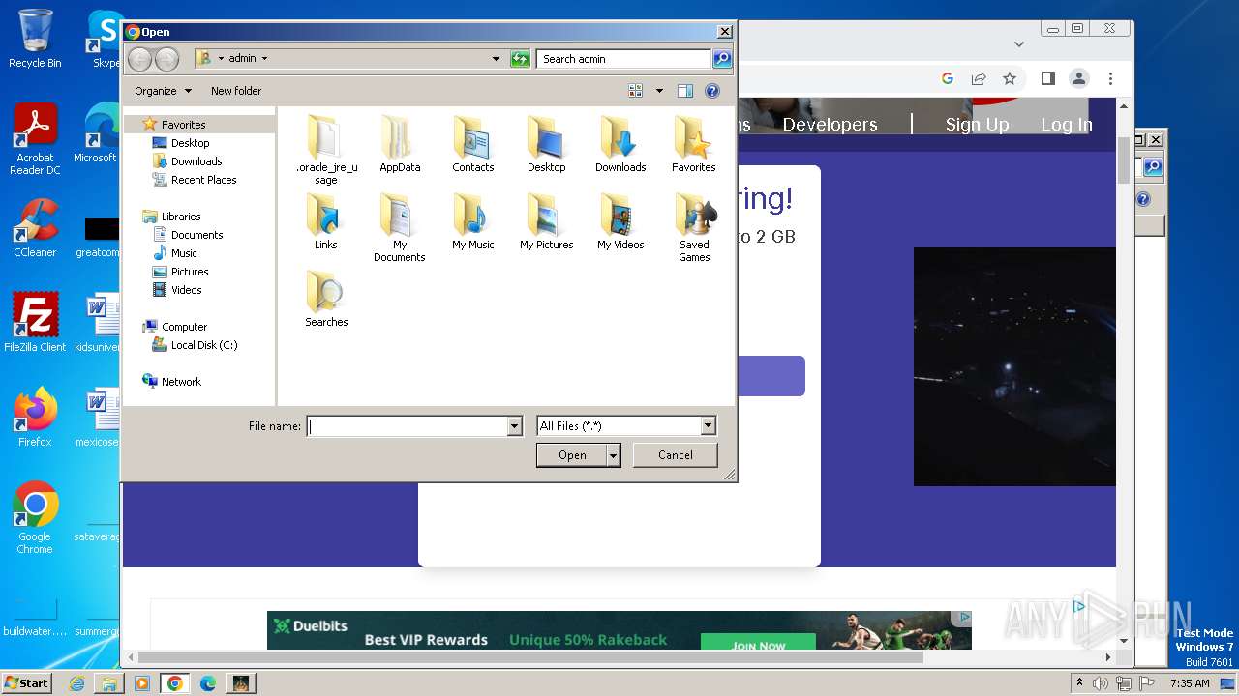The image size is (1239, 696).
Task: Open the My Videos folder
Action: 620,222
